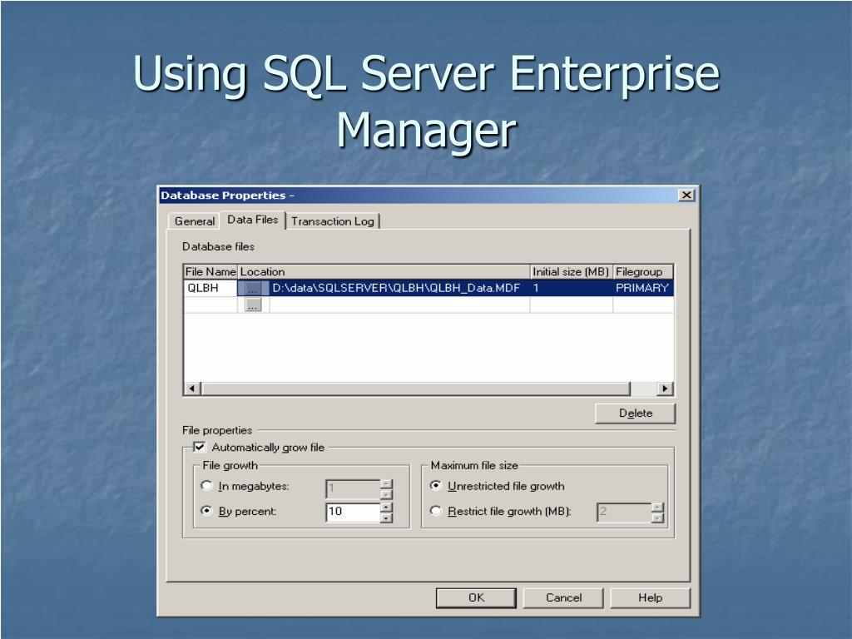Viewport: 852px width, 639px height.
Task: Click the In megabytes spinner down arrow
Action: pyautogui.click(x=386, y=494)
